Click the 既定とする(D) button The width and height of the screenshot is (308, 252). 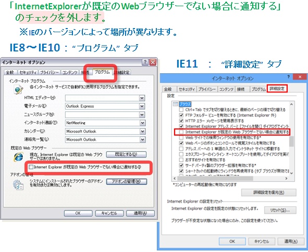(x=126, y=154)
